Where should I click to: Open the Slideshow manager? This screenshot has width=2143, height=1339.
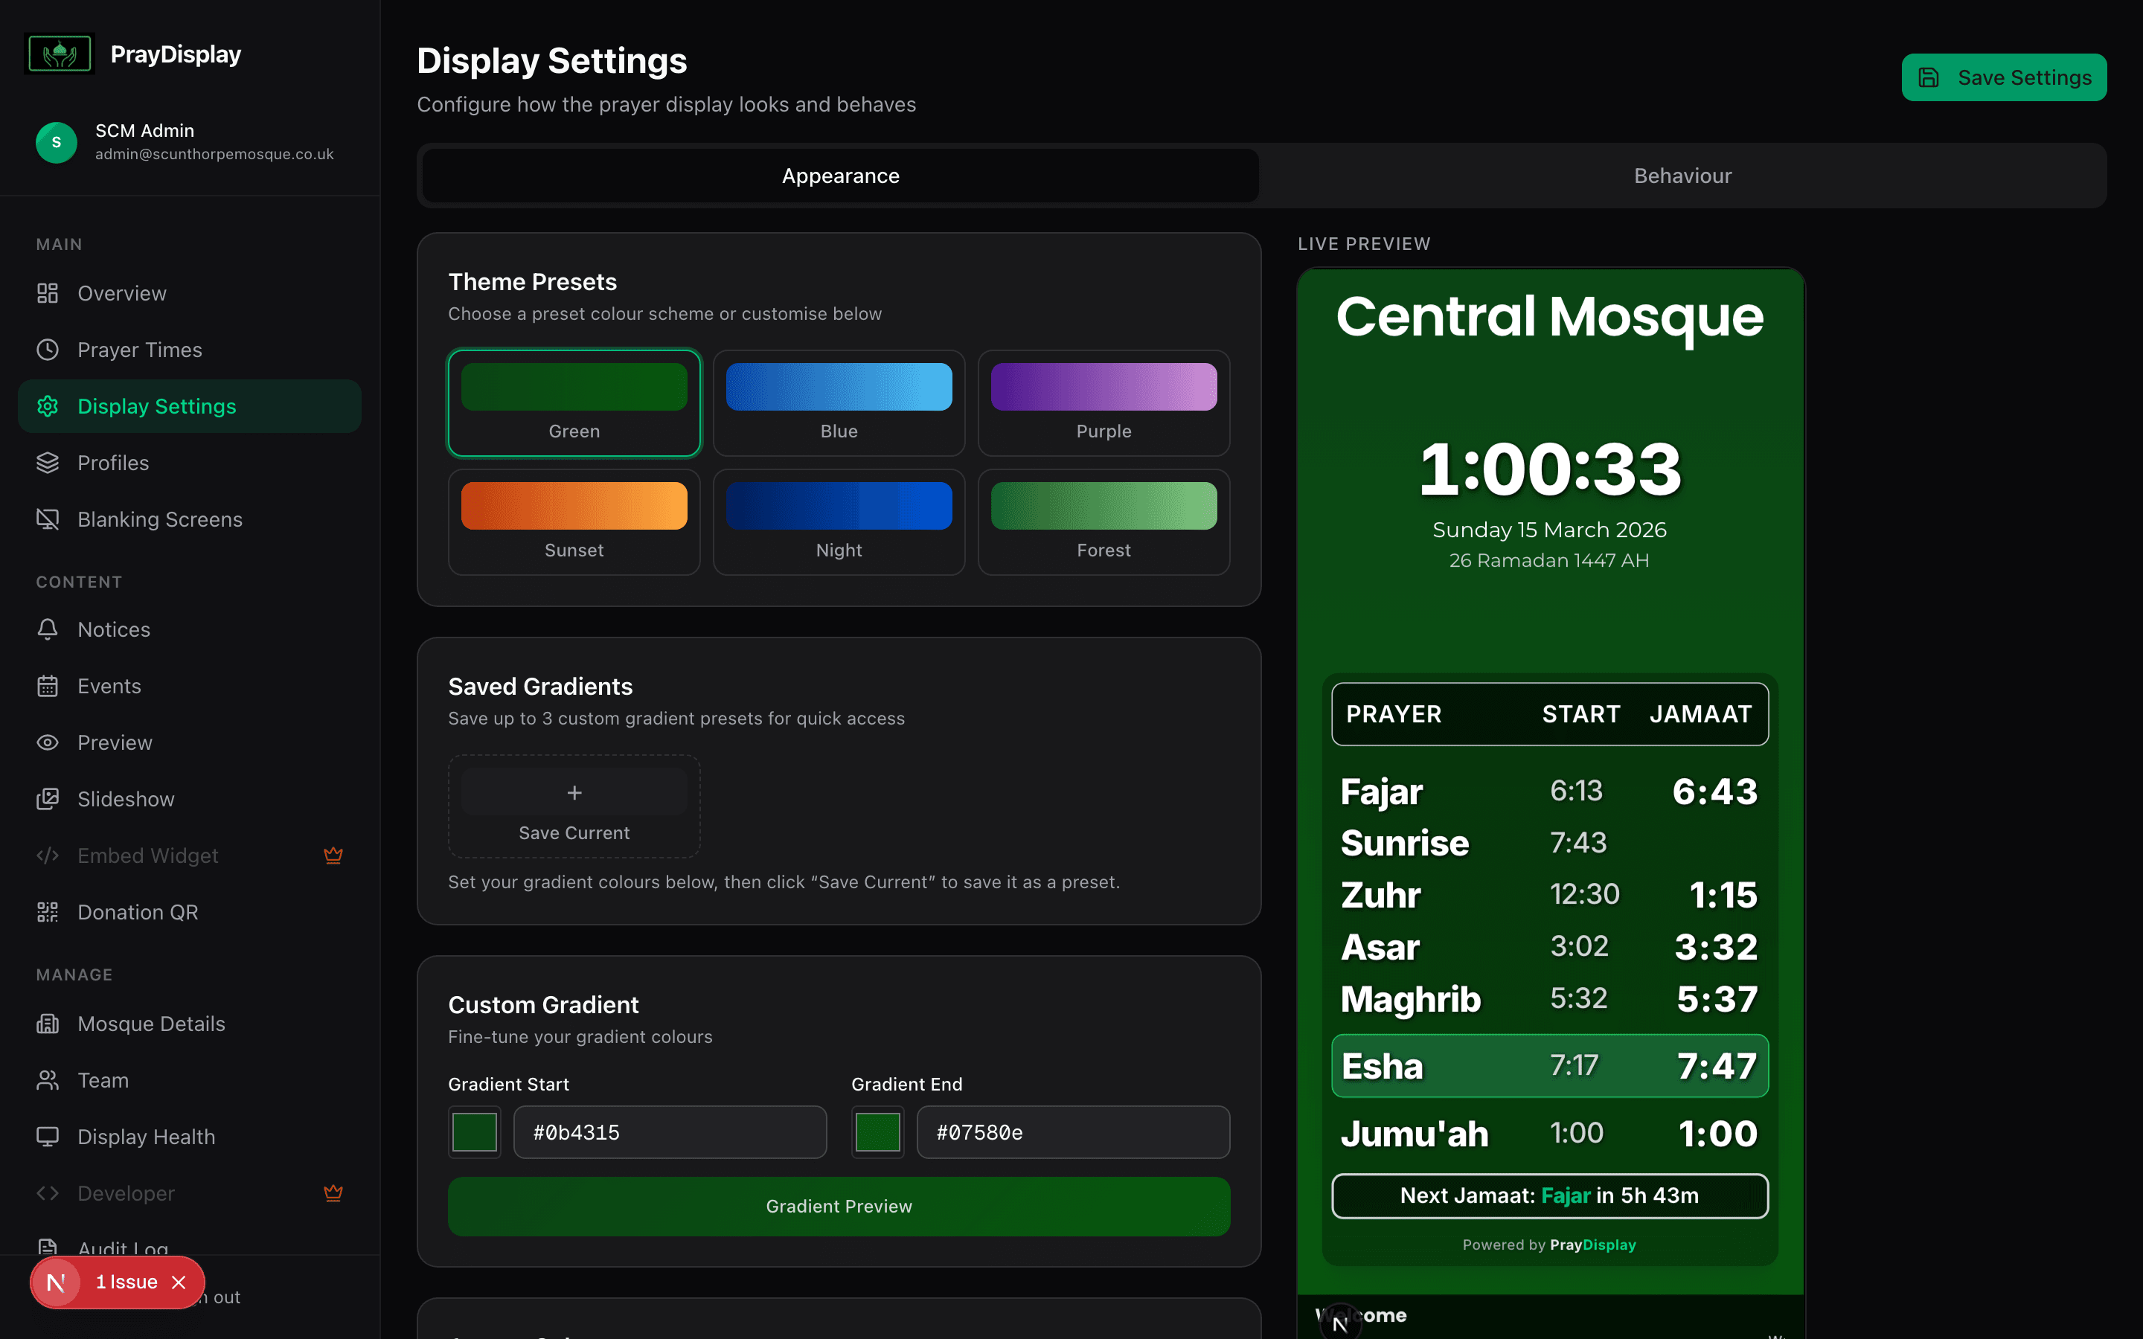click(x=126, y=799)
